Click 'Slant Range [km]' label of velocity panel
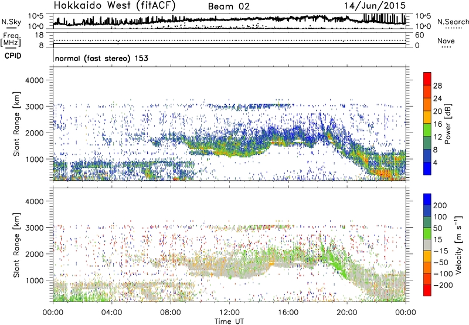Image resolution: width=469 pixels, height=325 pixels. point(16,245)
